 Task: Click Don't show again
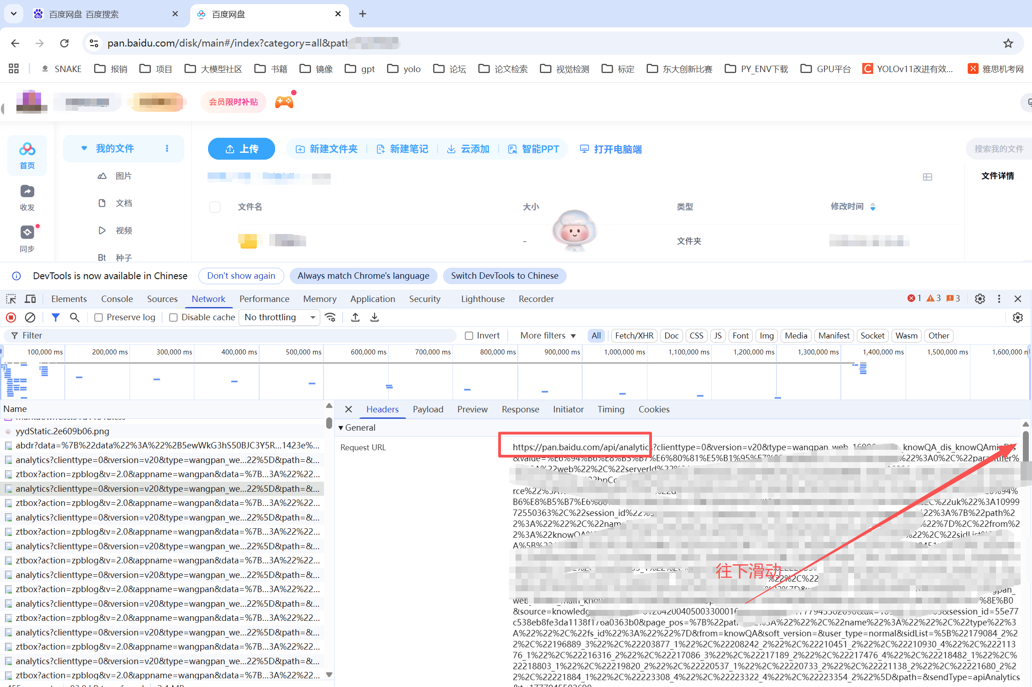[x=241, y=276]
